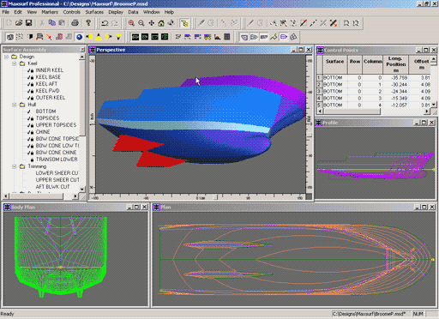Collapse the Hull folder node

point(14,105)
